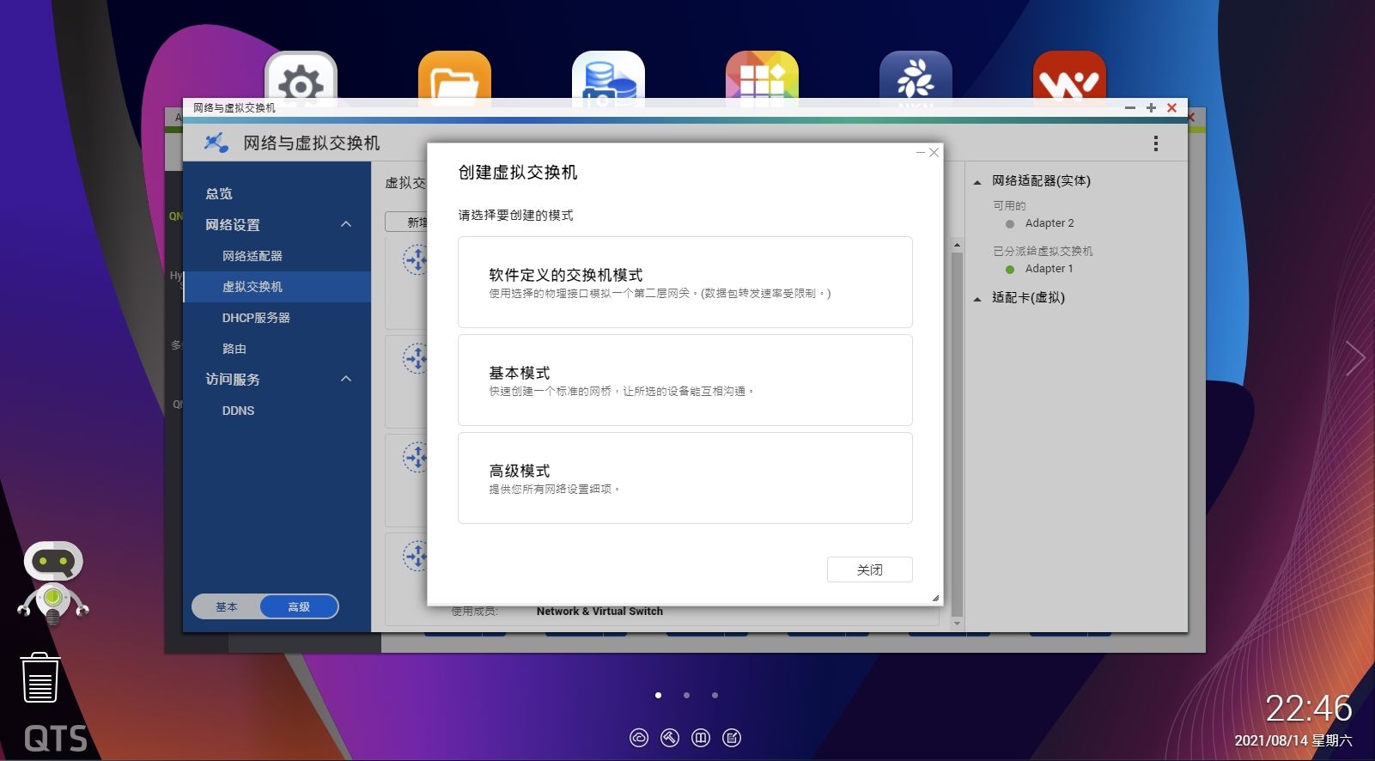1375x761 pixels.
Task: Click the QTS robot assistant icon
Action: (x=53, y=583)
